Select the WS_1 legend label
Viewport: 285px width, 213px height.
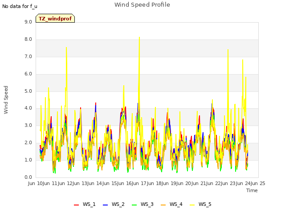point(89,204)
